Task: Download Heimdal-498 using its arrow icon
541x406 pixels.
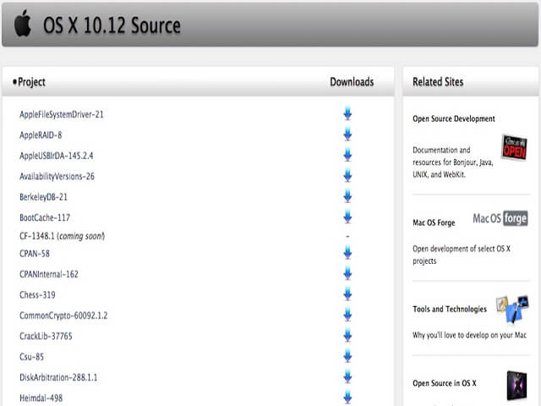Action: (x=347, y=398)
